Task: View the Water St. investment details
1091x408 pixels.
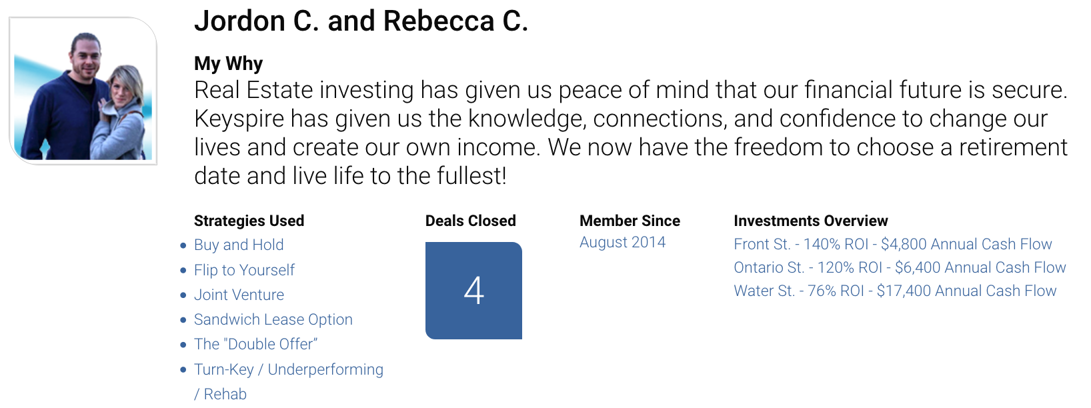Action: [x=895, y=291]
